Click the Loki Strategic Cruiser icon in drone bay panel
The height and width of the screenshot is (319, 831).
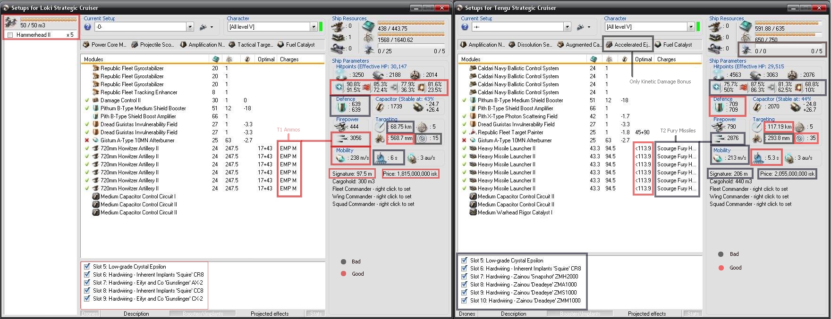[11, 23]
